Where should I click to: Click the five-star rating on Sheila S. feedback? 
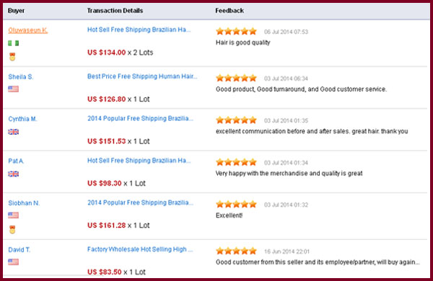(237, 78)
